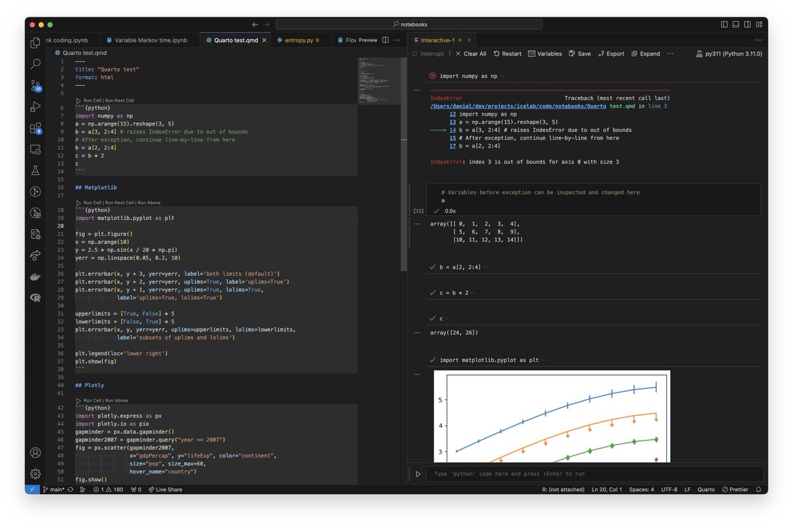Click Run Next Cell above numpy block
Viewport: 793px width, 527px height.
tap(119, 100)
